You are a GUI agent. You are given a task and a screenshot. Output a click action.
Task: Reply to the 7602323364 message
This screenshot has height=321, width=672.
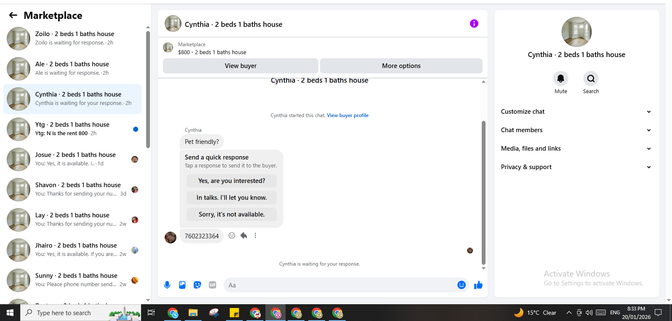tap(244, 235)
